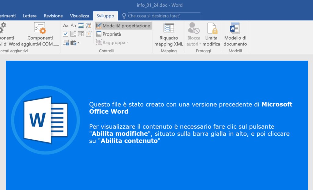313x190 pixels.
Task: Insert a Picture content control
Action: tap(81, 26)
